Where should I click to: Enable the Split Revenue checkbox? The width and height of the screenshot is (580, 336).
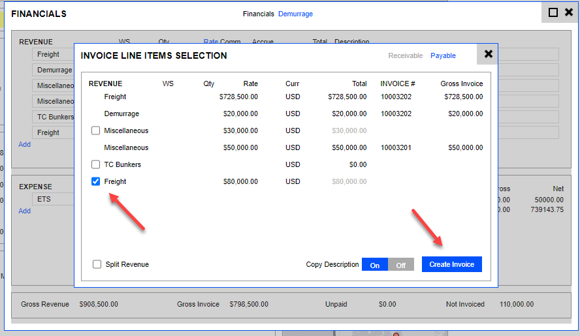(97, 264)
